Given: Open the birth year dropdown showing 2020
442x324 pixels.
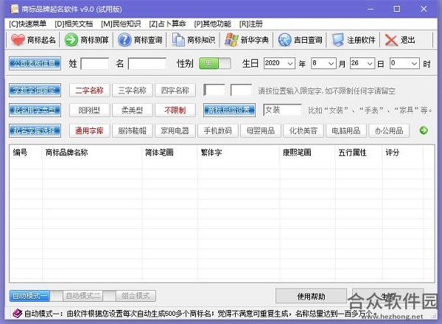Looking at the screenshot, I should [x=279, y=63].
